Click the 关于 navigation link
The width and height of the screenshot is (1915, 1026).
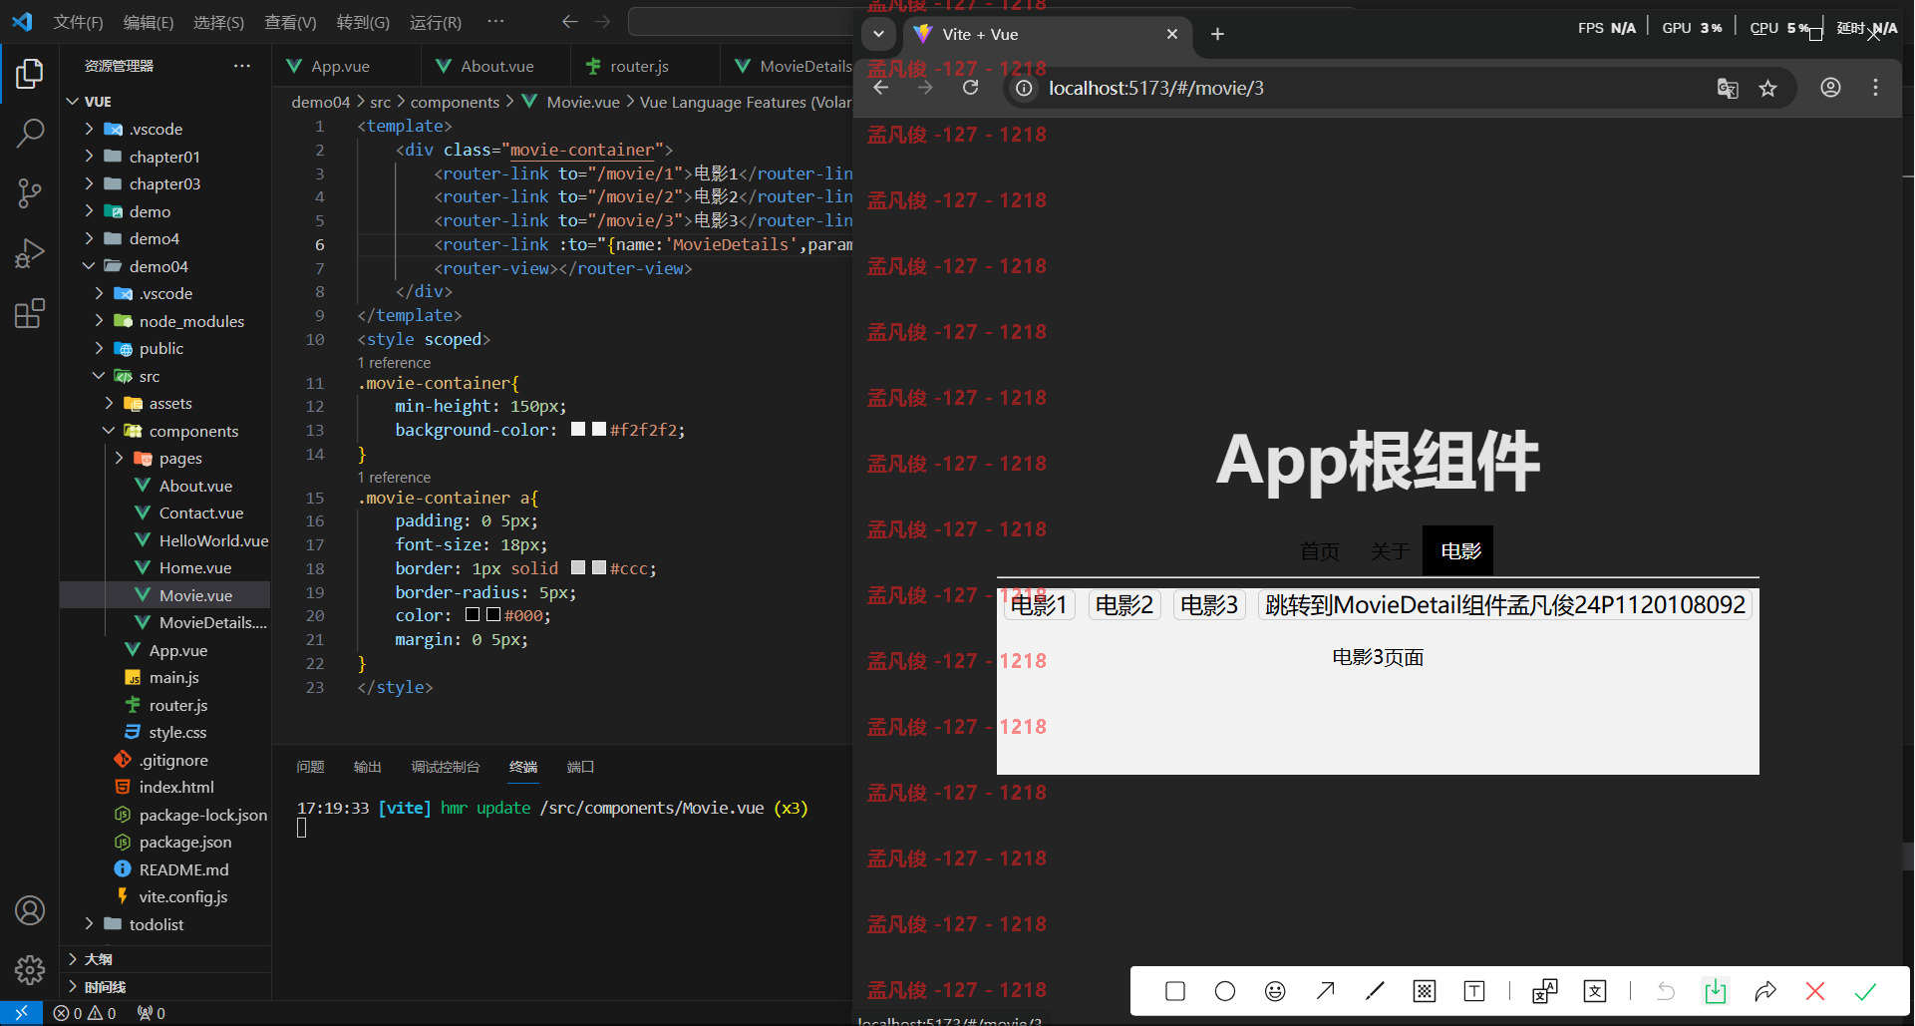1390,551
